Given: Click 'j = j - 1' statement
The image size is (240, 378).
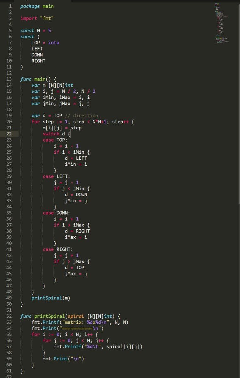Looking at the screenshot, I should click(x=66, y=182).
